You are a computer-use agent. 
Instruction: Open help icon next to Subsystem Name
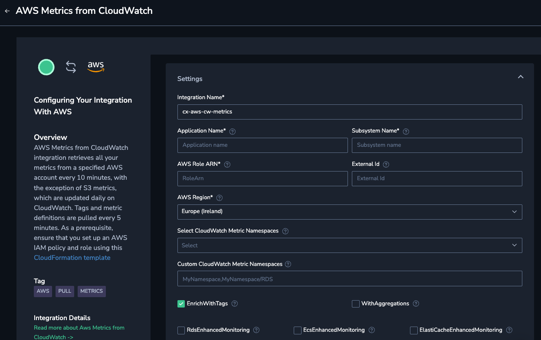(x=406, y=131)
